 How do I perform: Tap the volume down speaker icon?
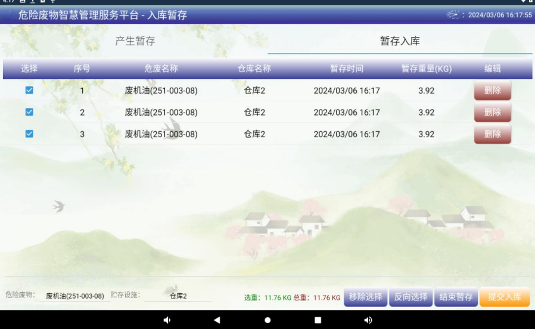pos(166,320)
